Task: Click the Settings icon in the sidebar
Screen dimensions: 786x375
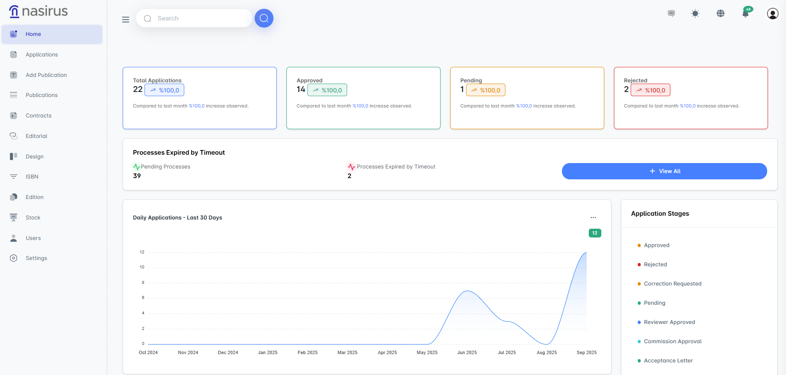Action: [13, 258]
